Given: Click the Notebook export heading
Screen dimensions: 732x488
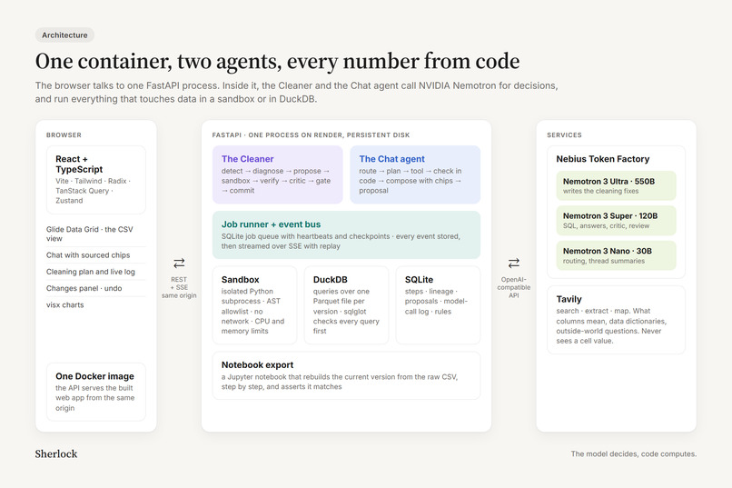Looking at the screenshot, I should point(257,364).
